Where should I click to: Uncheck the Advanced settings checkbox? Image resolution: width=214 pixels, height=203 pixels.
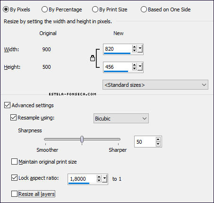pos(8,105)
